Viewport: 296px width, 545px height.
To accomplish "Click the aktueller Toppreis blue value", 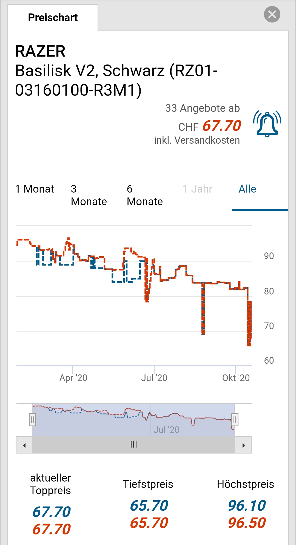I will click(52, 512).
